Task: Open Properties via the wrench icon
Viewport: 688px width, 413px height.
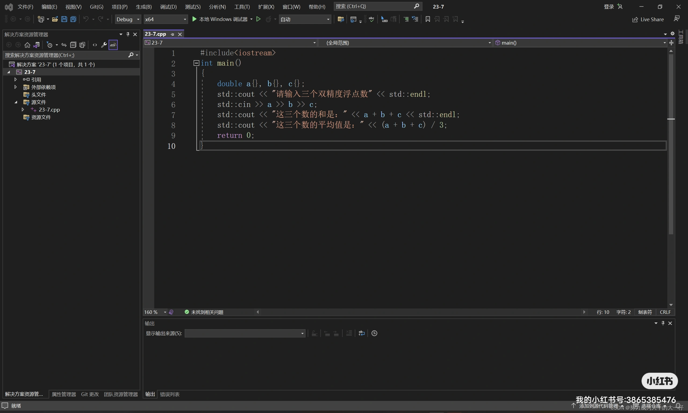Action: pos(104,45)
